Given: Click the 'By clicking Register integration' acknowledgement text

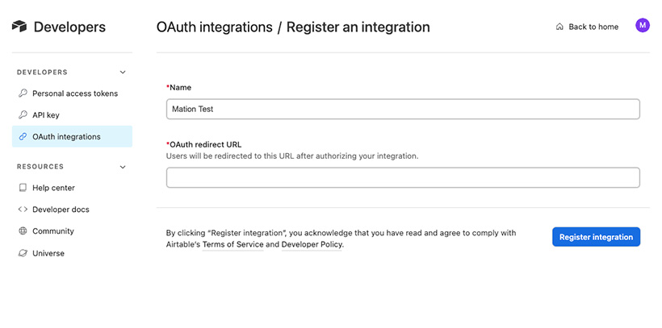Looking at the screenshot, I should click(x=341, y=239).
